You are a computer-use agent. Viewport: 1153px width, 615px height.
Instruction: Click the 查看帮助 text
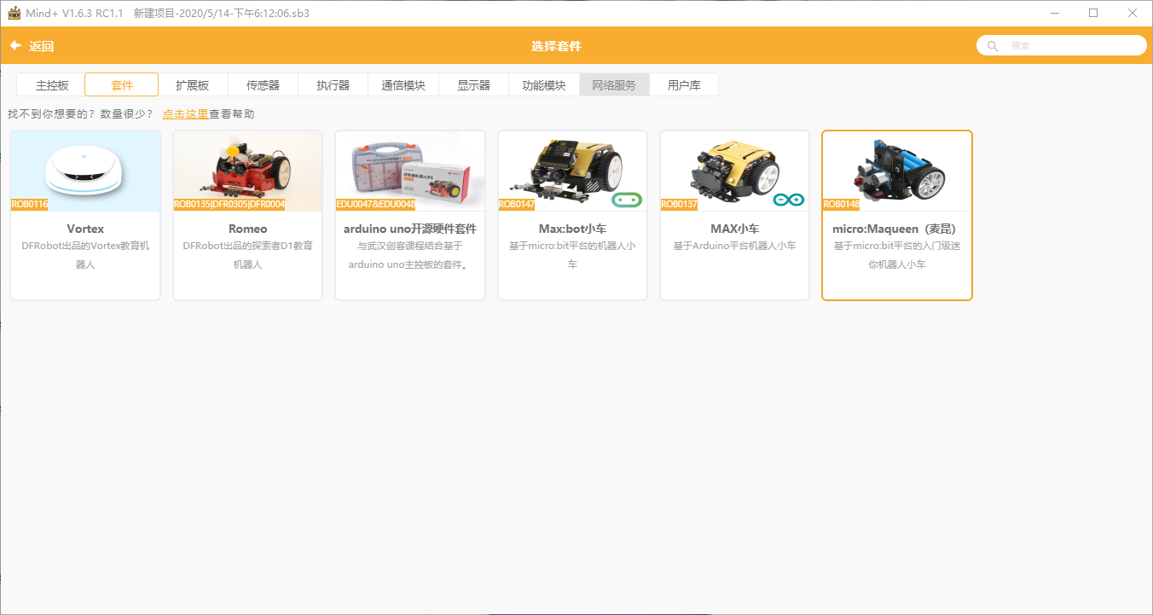pyautogui.click(x=231, y=114)
